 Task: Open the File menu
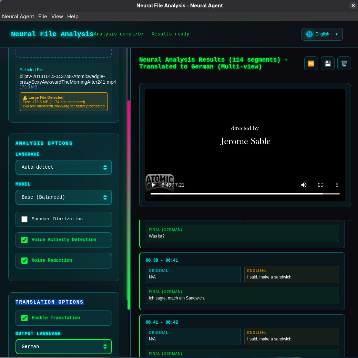pyautogui.click(x=42, y=17)
